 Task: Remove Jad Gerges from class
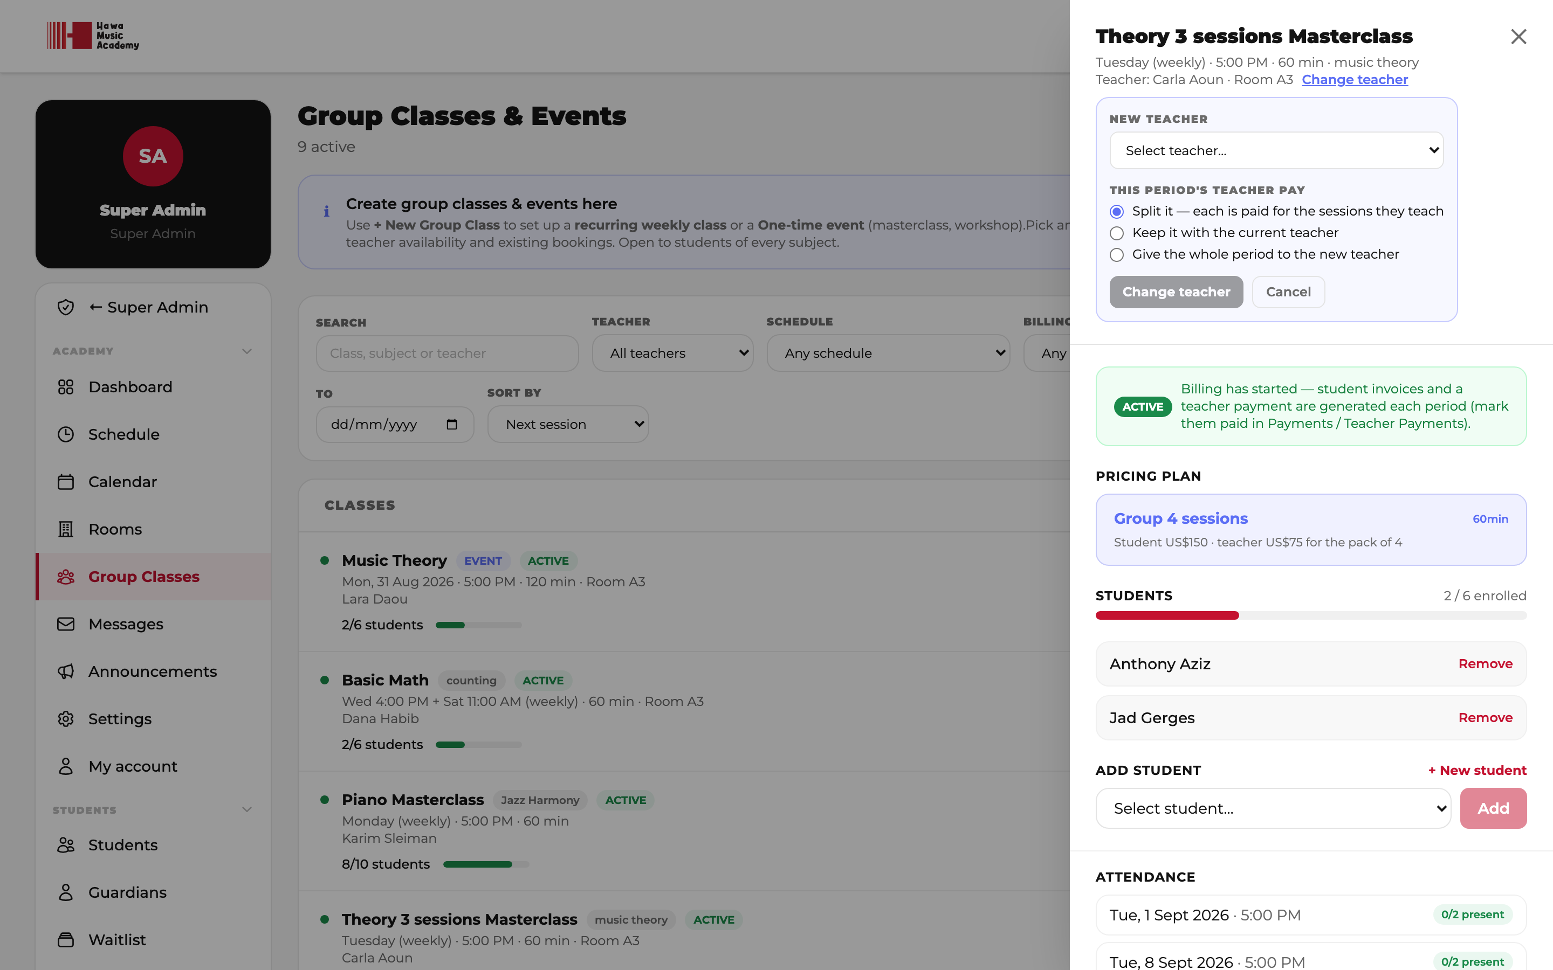tap(1485, 718)
